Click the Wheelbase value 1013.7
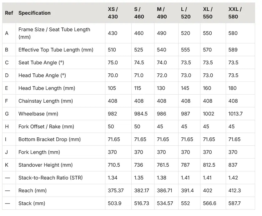The image size is (262, 216). click(235, 114)
